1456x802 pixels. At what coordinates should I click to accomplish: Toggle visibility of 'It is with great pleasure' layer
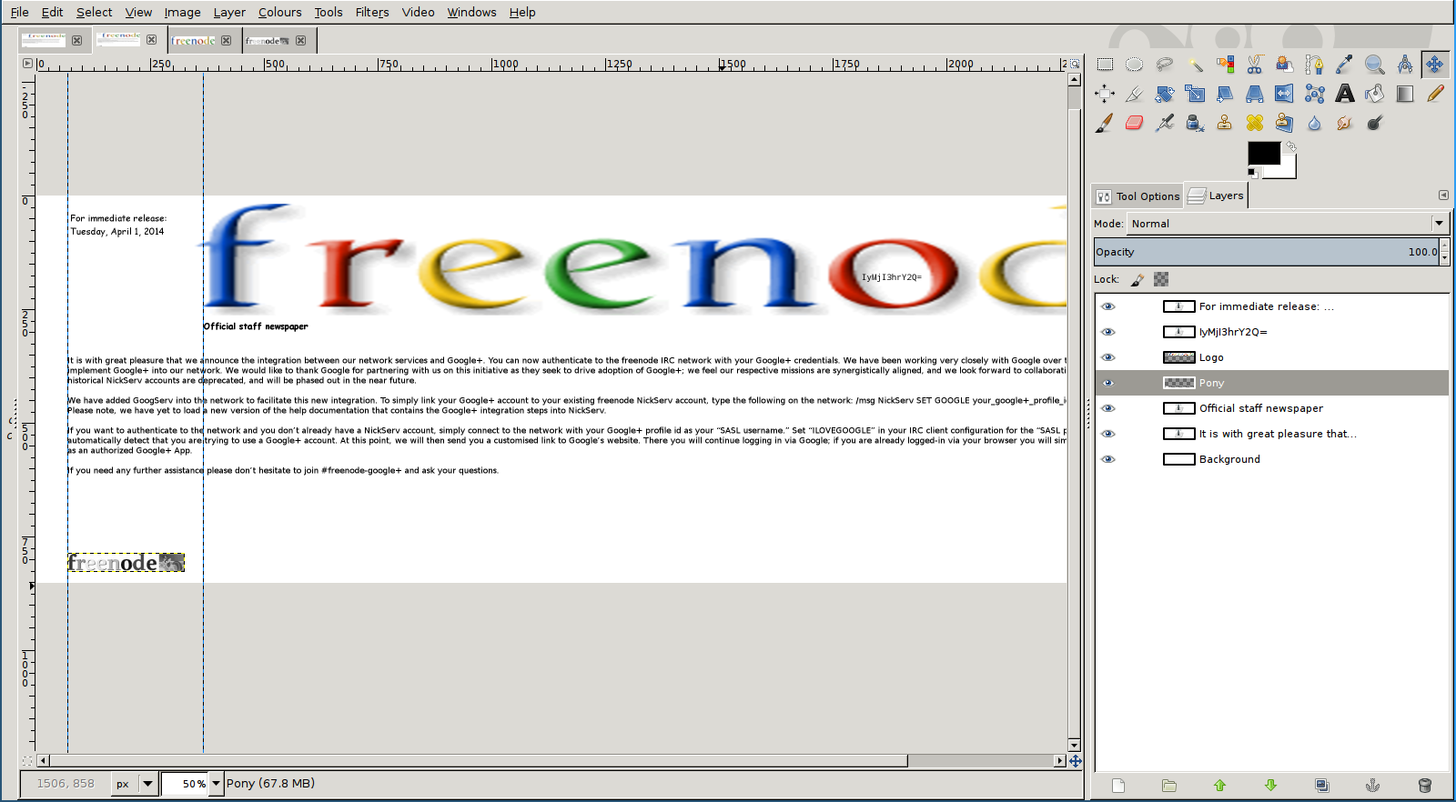[1107, 434]
